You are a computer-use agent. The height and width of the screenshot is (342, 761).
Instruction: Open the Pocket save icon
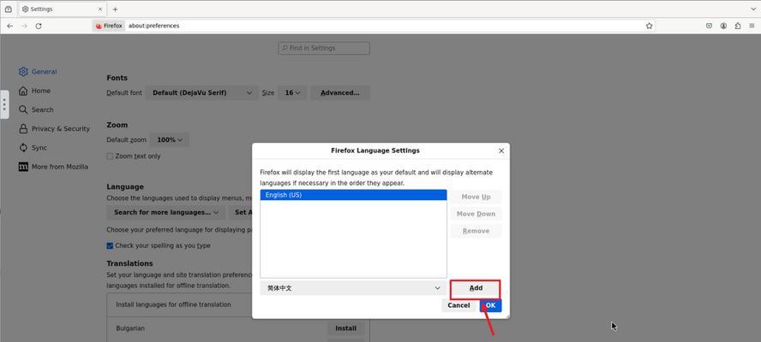709,26
